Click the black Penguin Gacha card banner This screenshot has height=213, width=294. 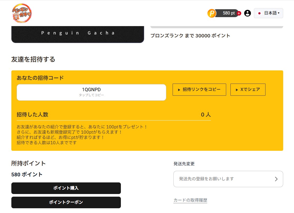pos(78,34)
